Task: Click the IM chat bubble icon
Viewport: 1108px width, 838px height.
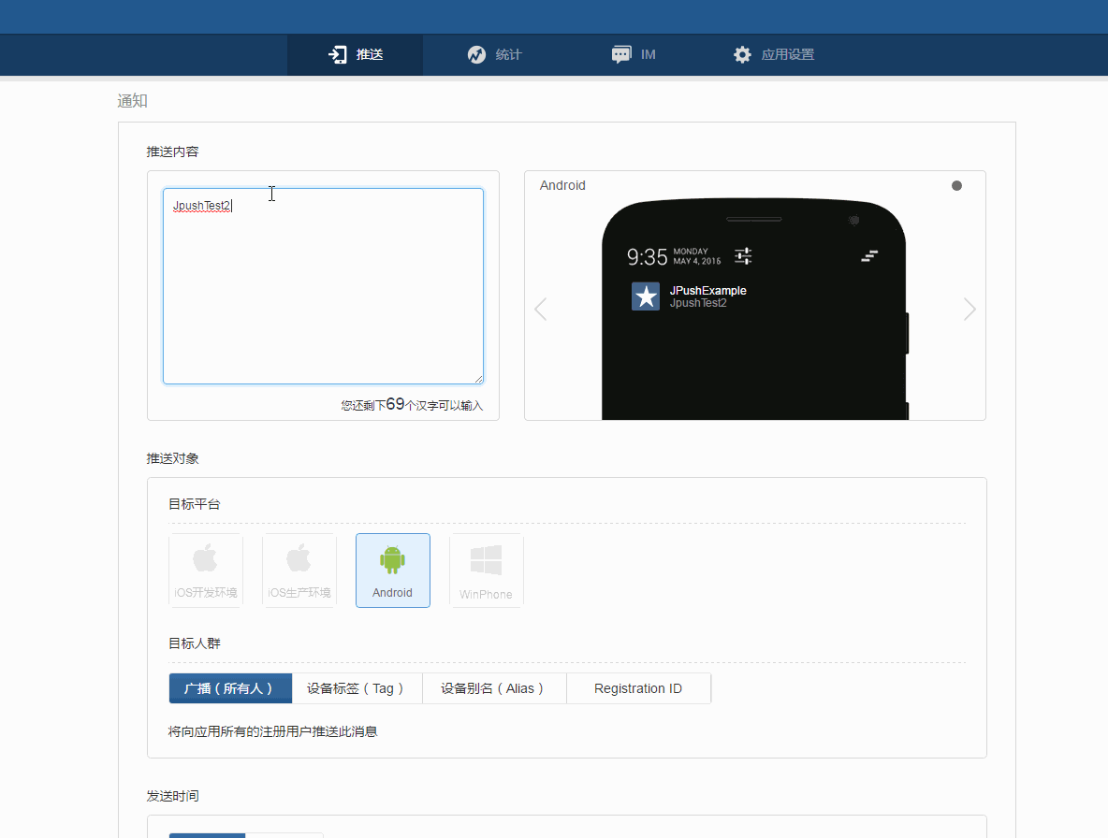Action: coord(621,54)
